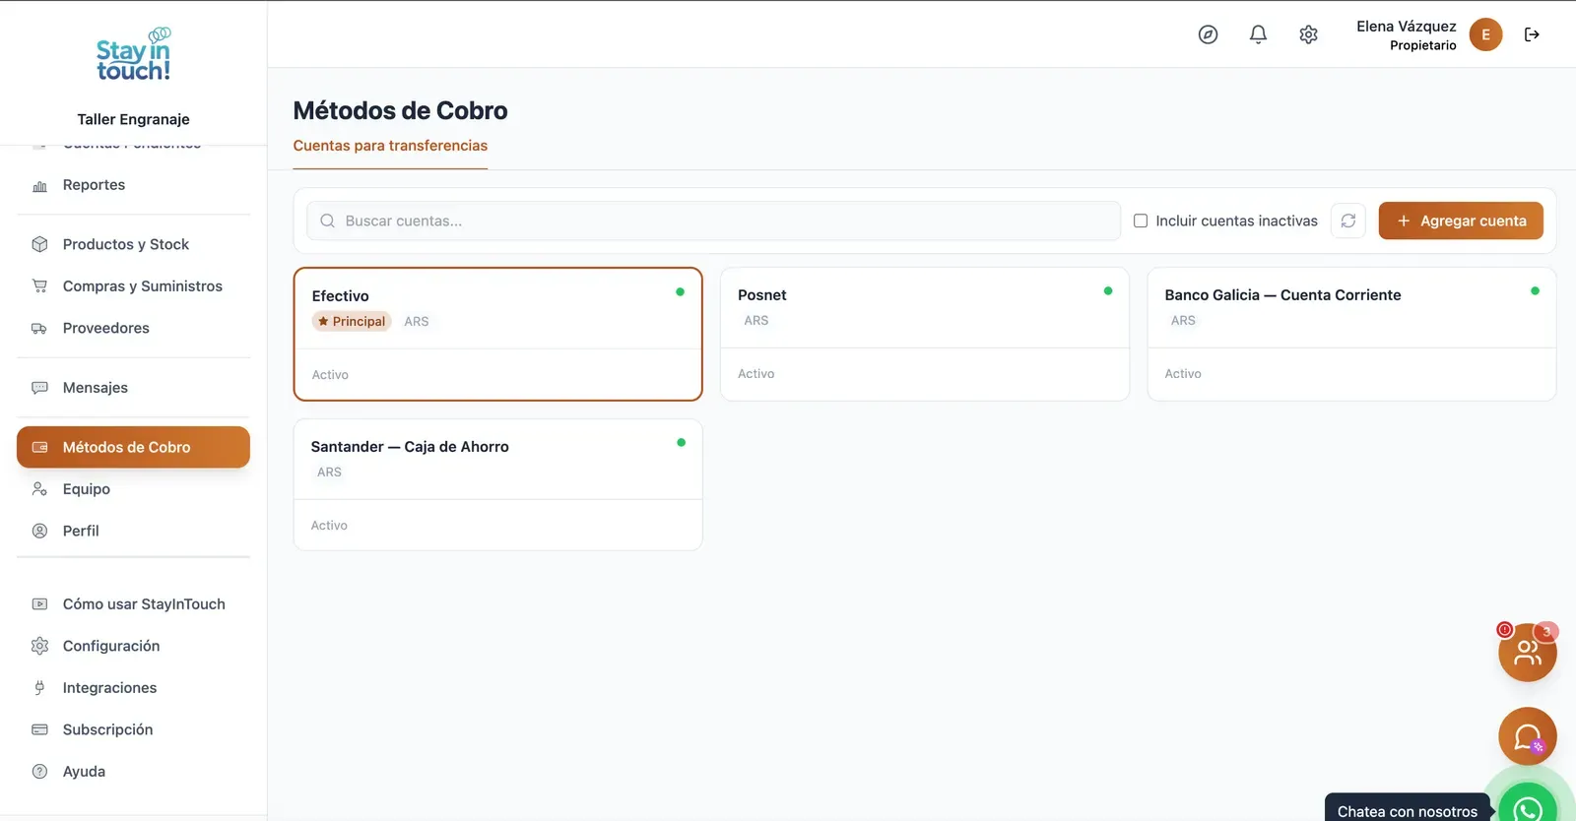Click Agregar cuenta button

click(x=1461, y=221)
